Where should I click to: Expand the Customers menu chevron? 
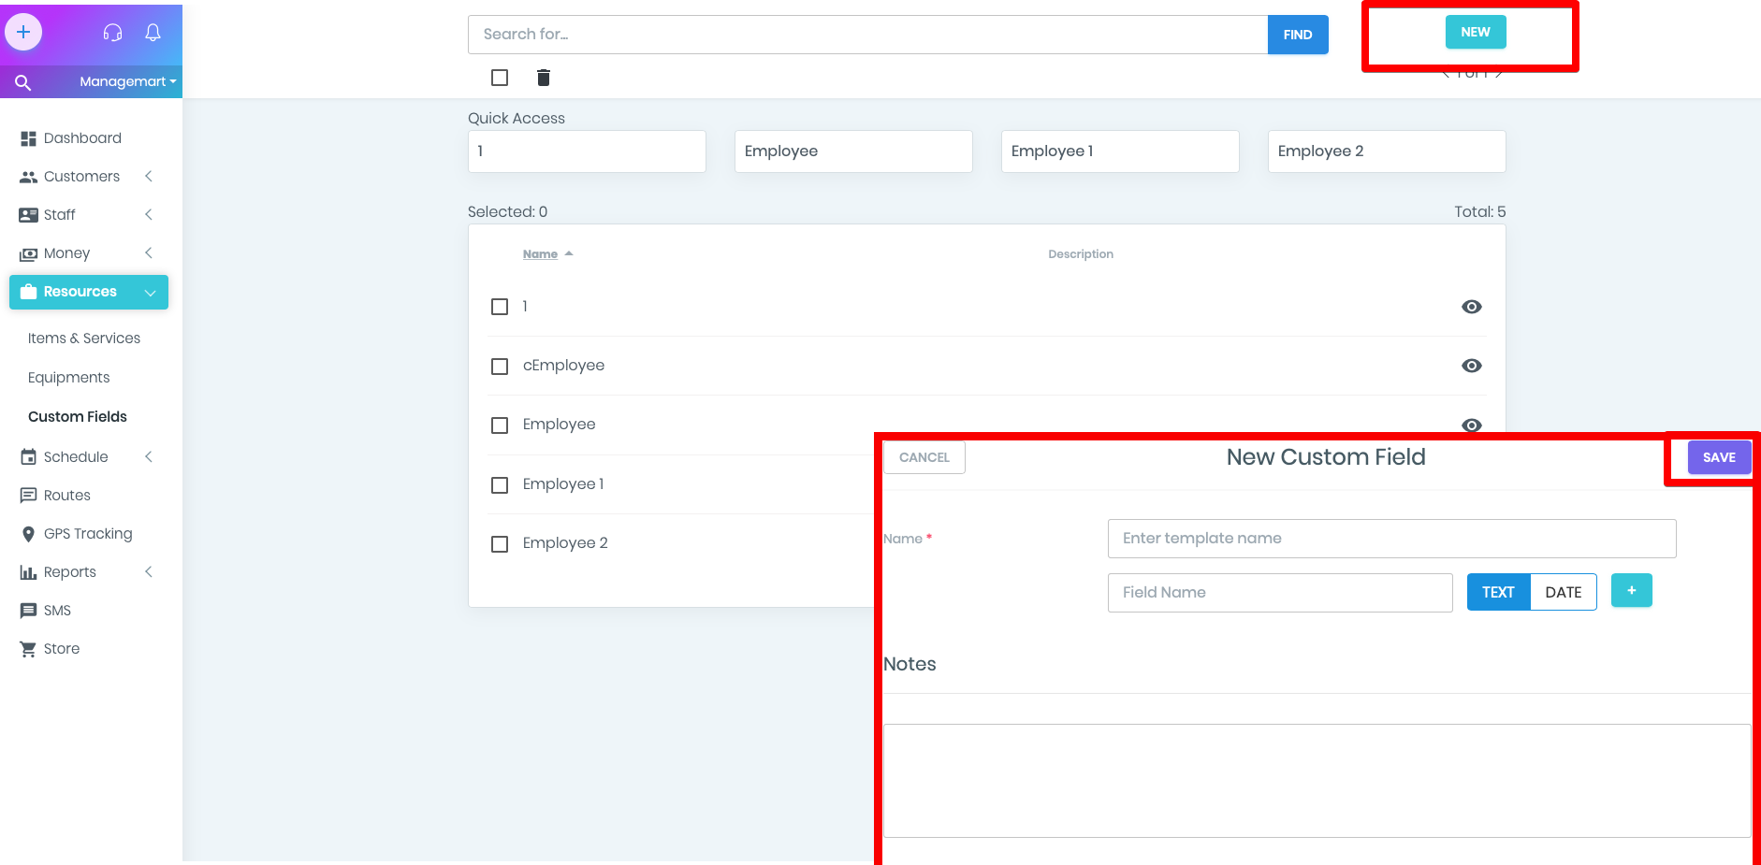148,176
